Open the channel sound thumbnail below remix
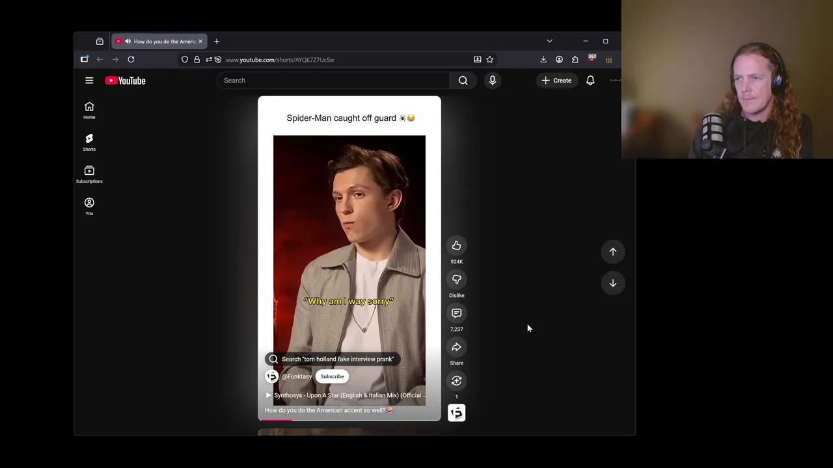This screenshot has width=833, height=468. coord(456,413)
